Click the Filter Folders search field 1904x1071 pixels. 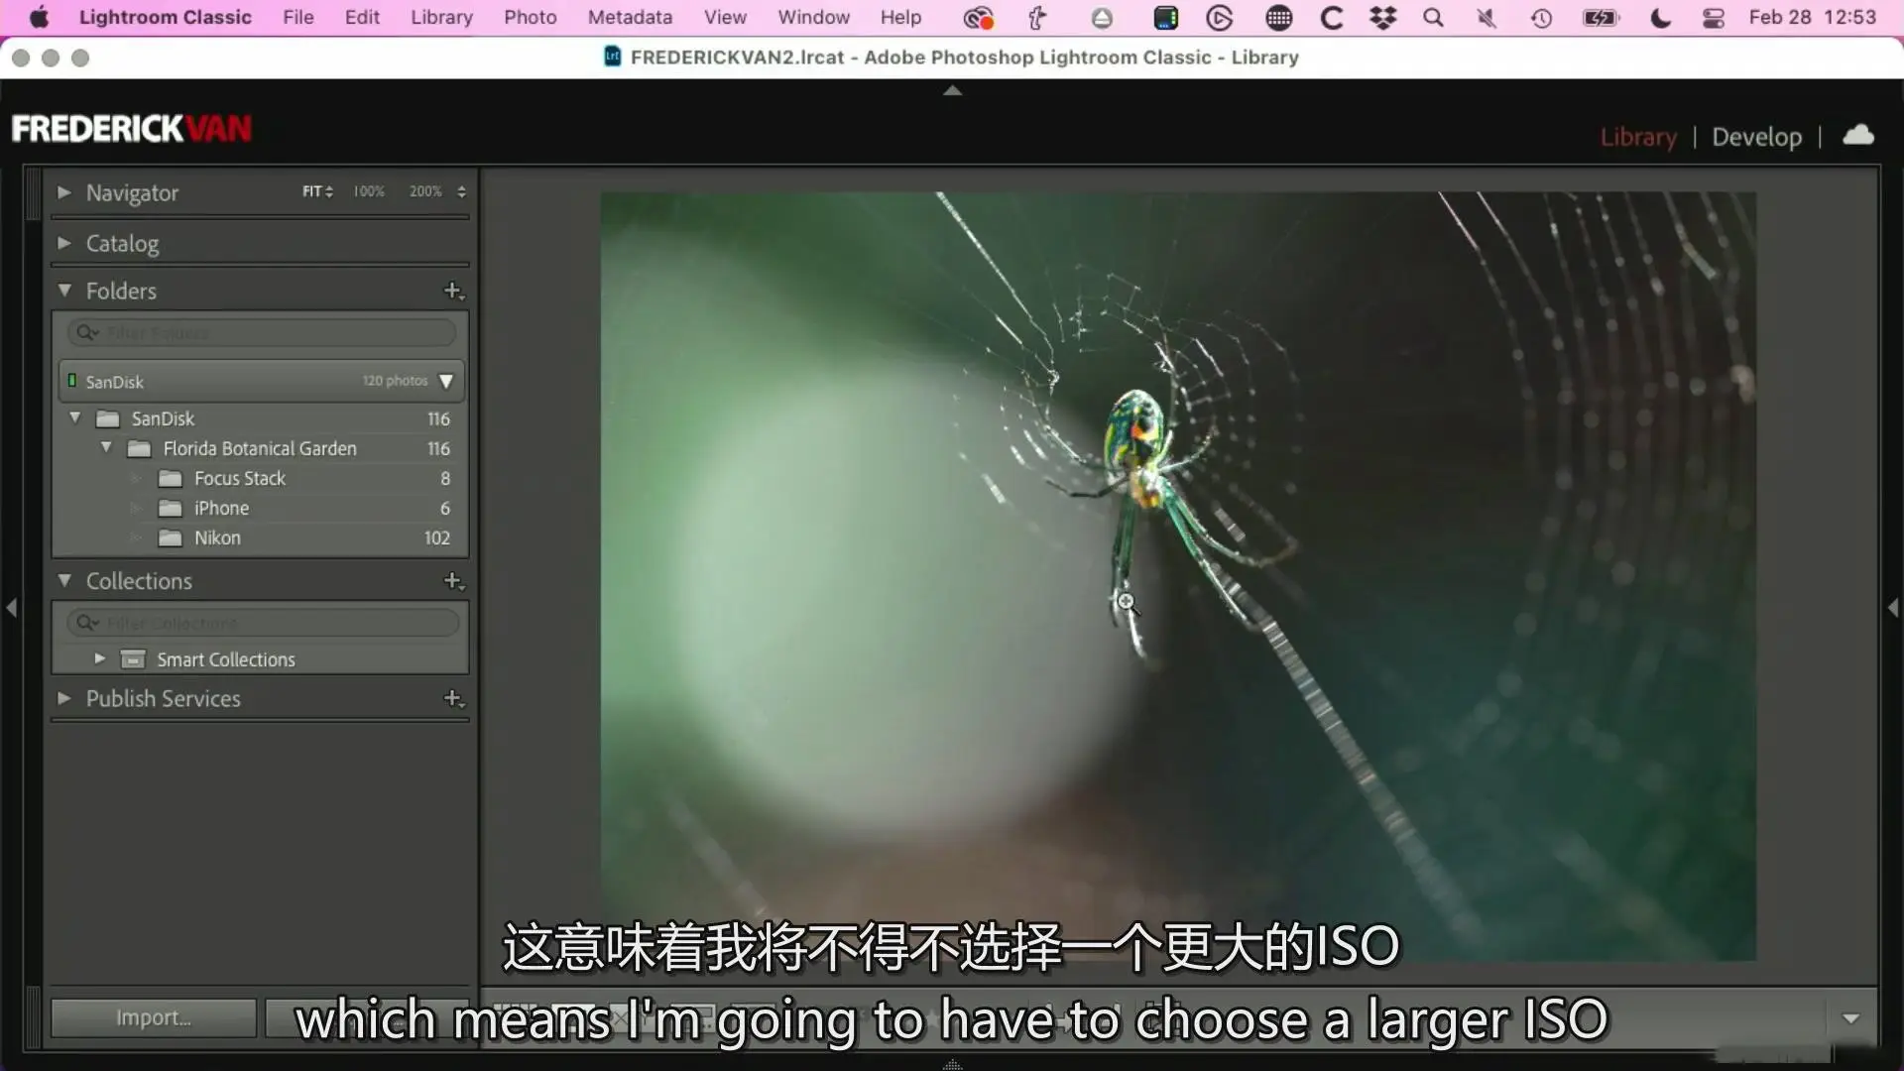tap(262, 333)
